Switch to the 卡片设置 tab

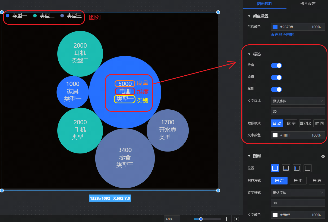308,4
